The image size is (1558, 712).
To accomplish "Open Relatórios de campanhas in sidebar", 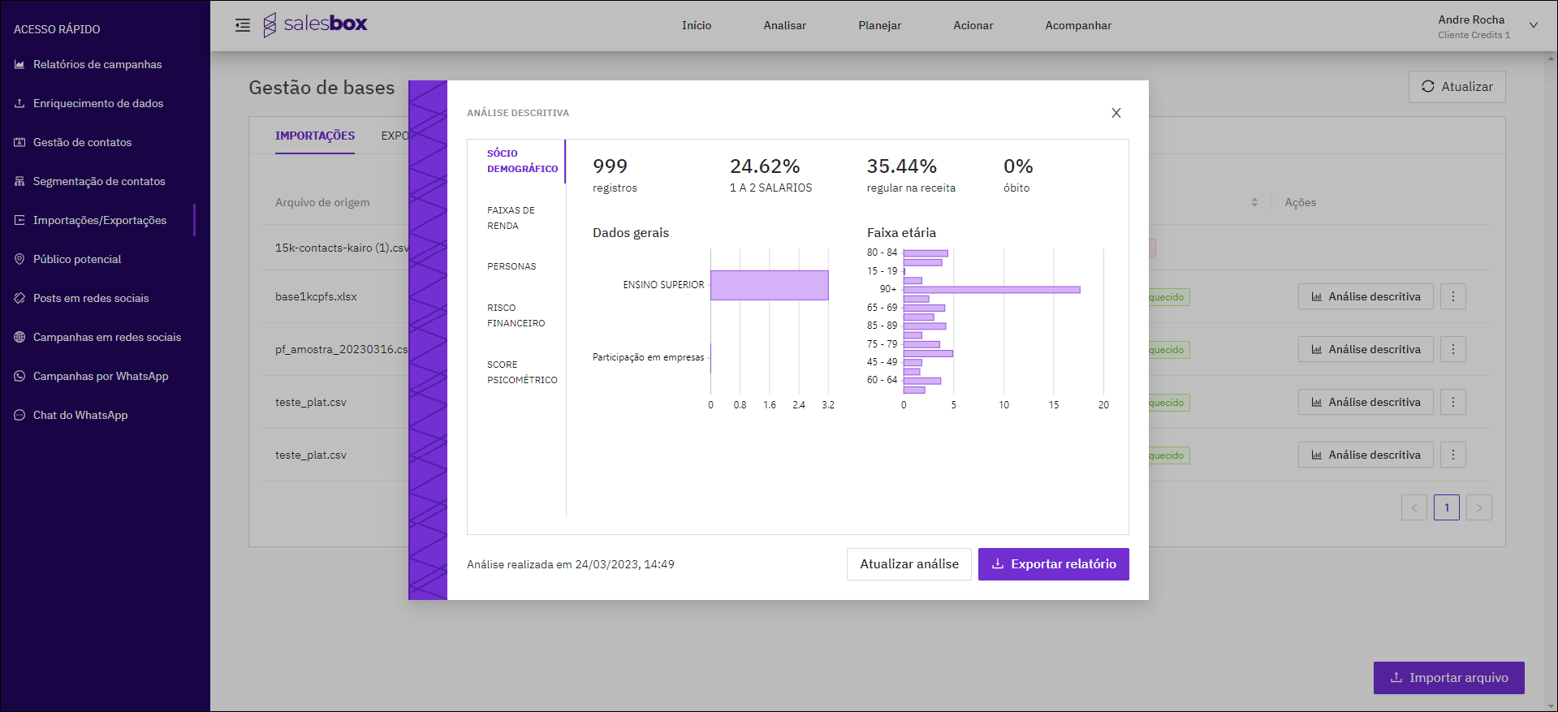I will [97, 64].
